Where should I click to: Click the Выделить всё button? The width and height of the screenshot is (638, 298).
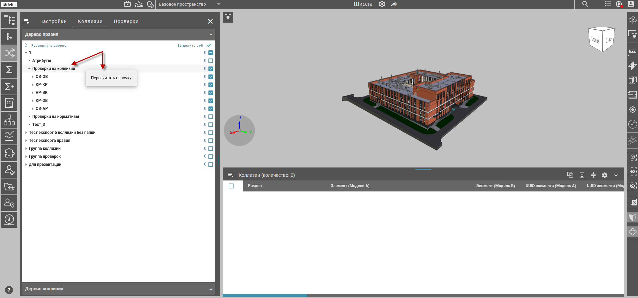click(x=190, y=46)
